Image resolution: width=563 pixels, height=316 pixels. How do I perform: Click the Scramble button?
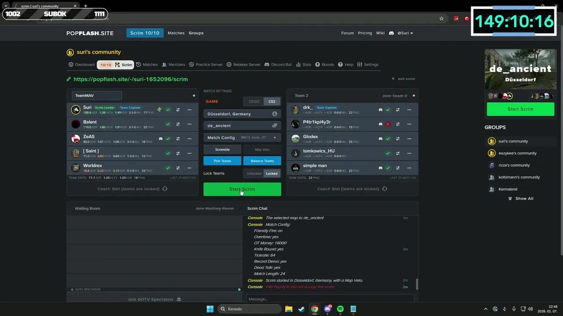(222, 149)
